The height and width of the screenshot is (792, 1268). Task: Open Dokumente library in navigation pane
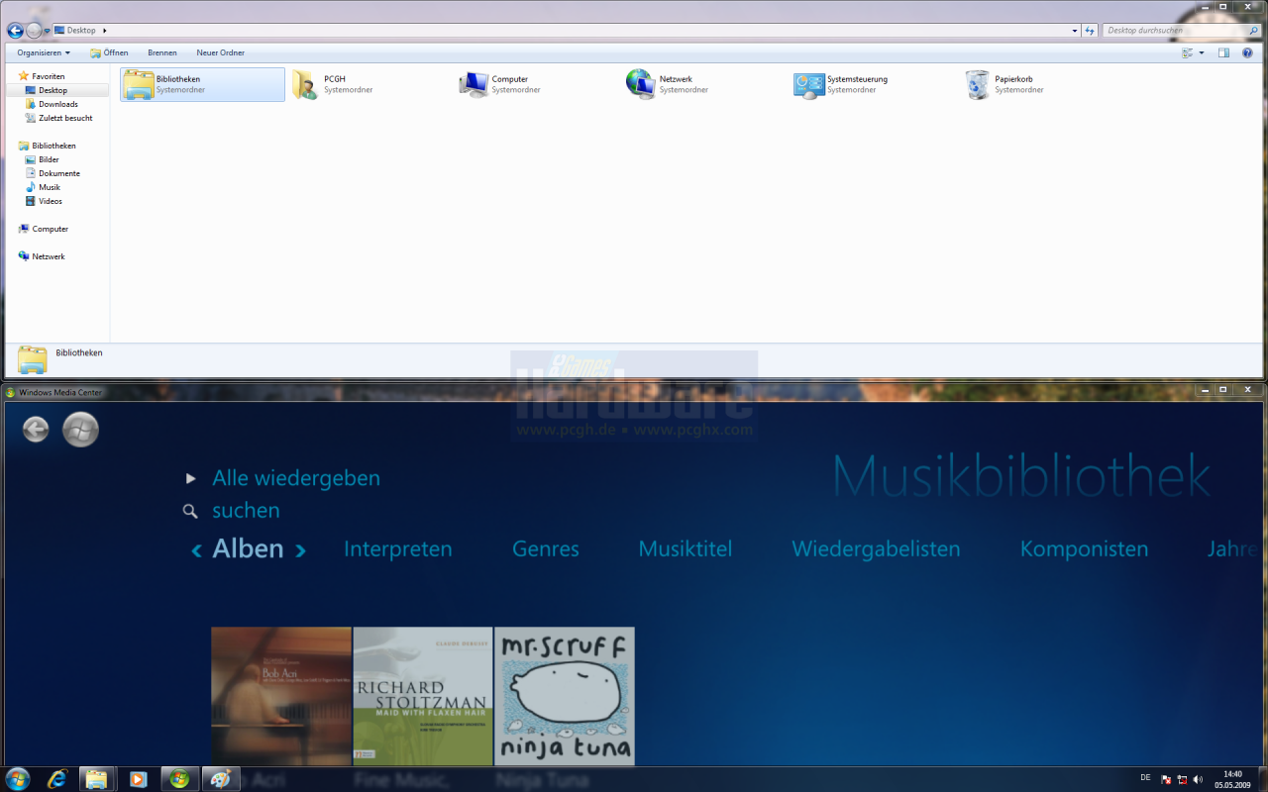pos(53,173)
